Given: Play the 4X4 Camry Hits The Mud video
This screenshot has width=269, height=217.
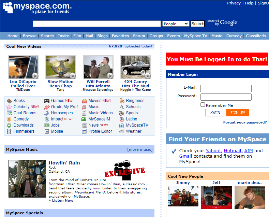Looking at the screenshot, I should click(x=136, y=67).
